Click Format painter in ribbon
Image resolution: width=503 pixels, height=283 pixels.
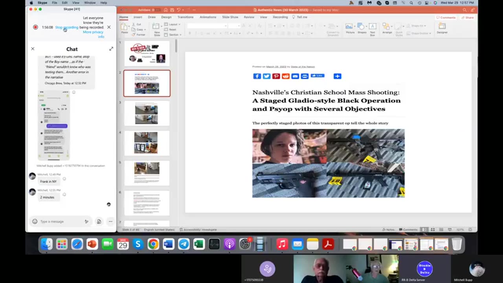[139, 35]
